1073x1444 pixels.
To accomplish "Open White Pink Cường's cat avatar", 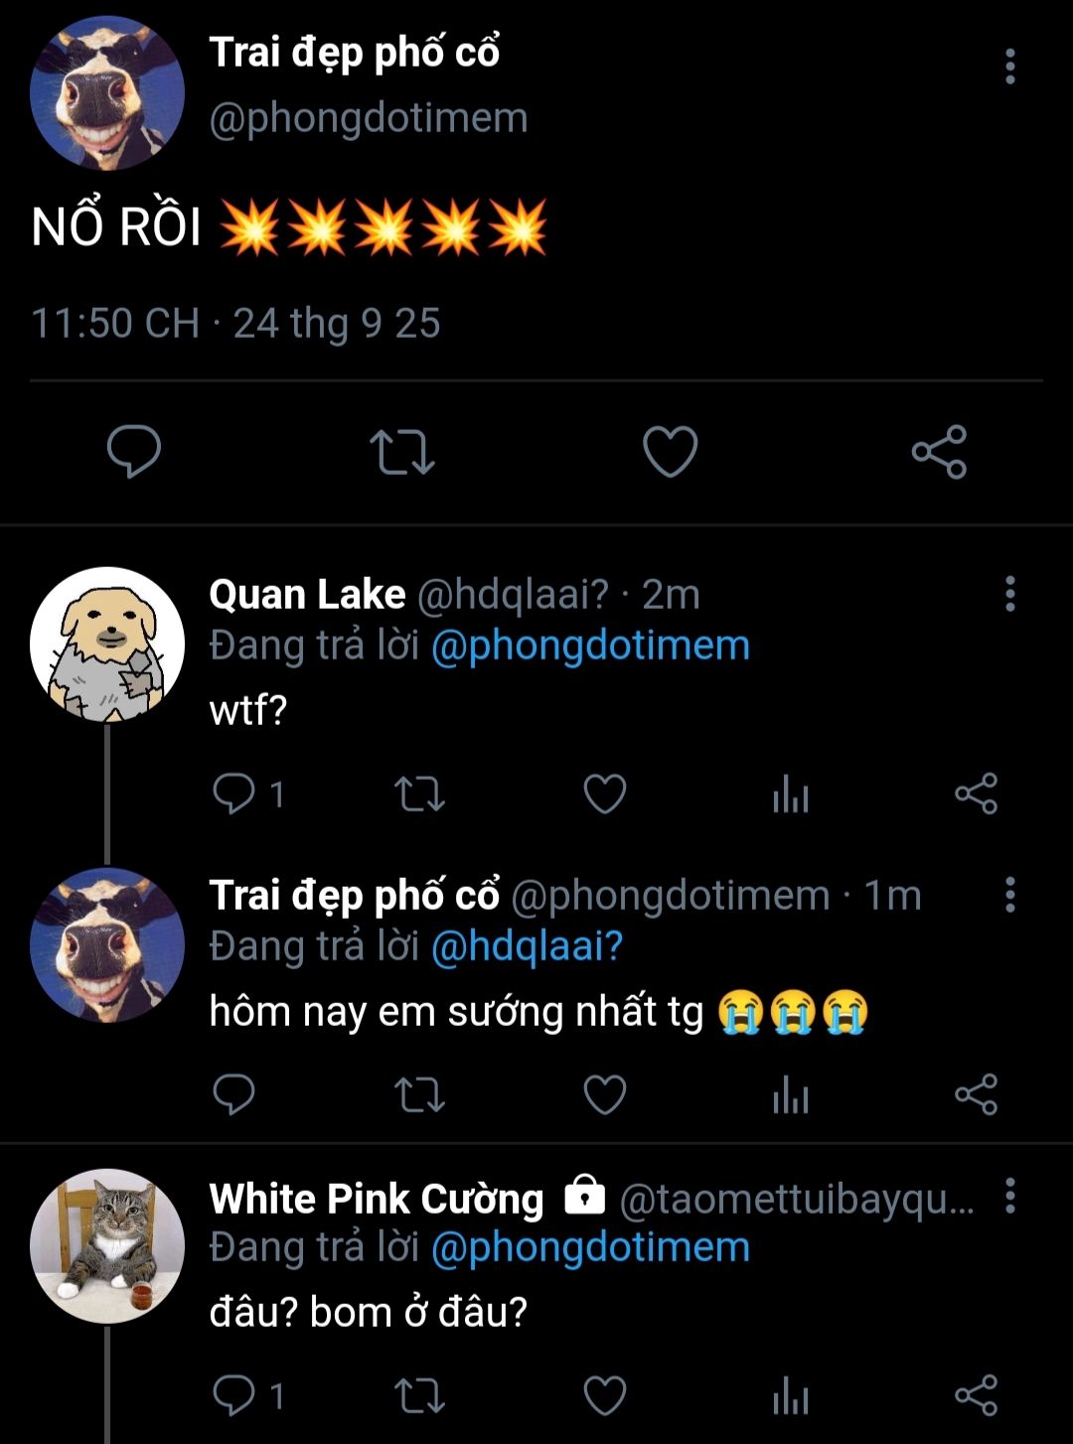I will pyautogui.click(x=107, y=1245).
